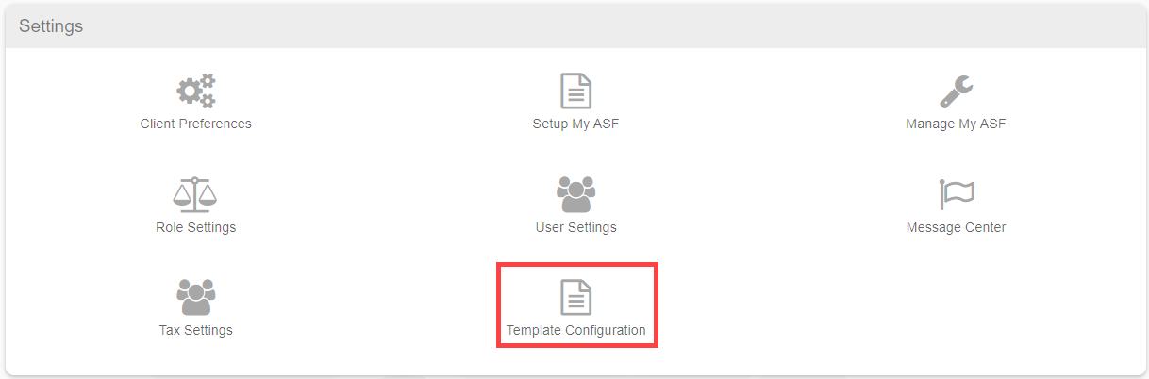Navigate to User Settings label
Screen dimensions: 1149x379
pos(575,227)
